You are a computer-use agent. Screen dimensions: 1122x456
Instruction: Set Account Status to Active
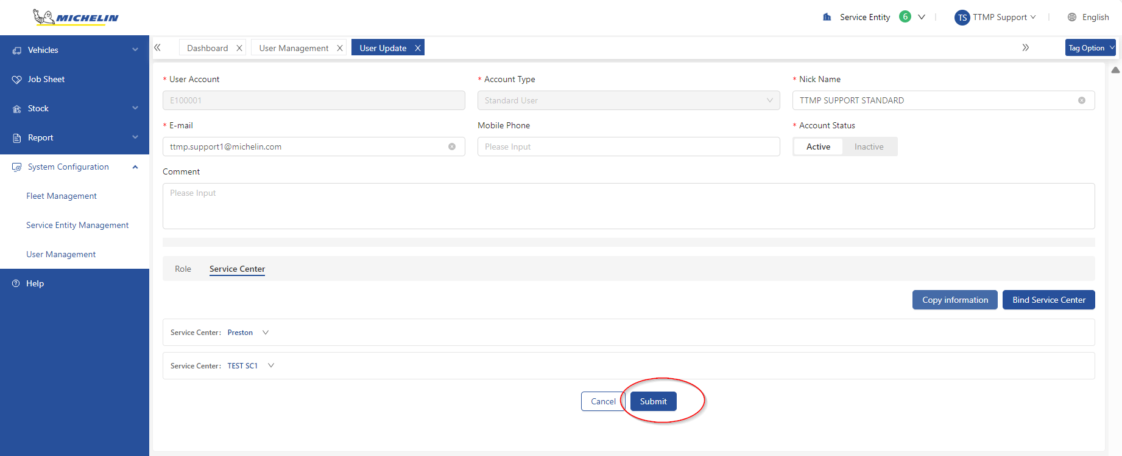[x=818, y=147]
